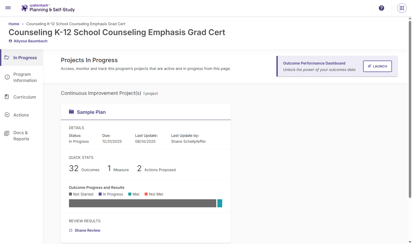Open Docs & Reports section
This screenshot has height=244, width=412.
coord(21,136)
